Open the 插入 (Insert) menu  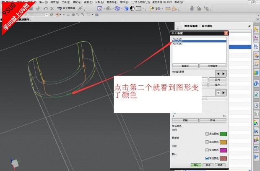point(44,3)
